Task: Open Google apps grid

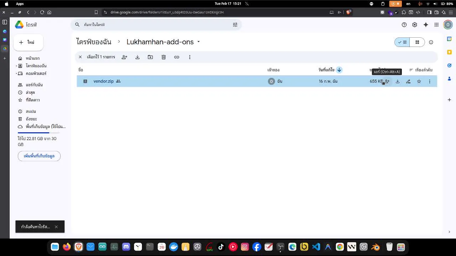Action: [436, 25]
